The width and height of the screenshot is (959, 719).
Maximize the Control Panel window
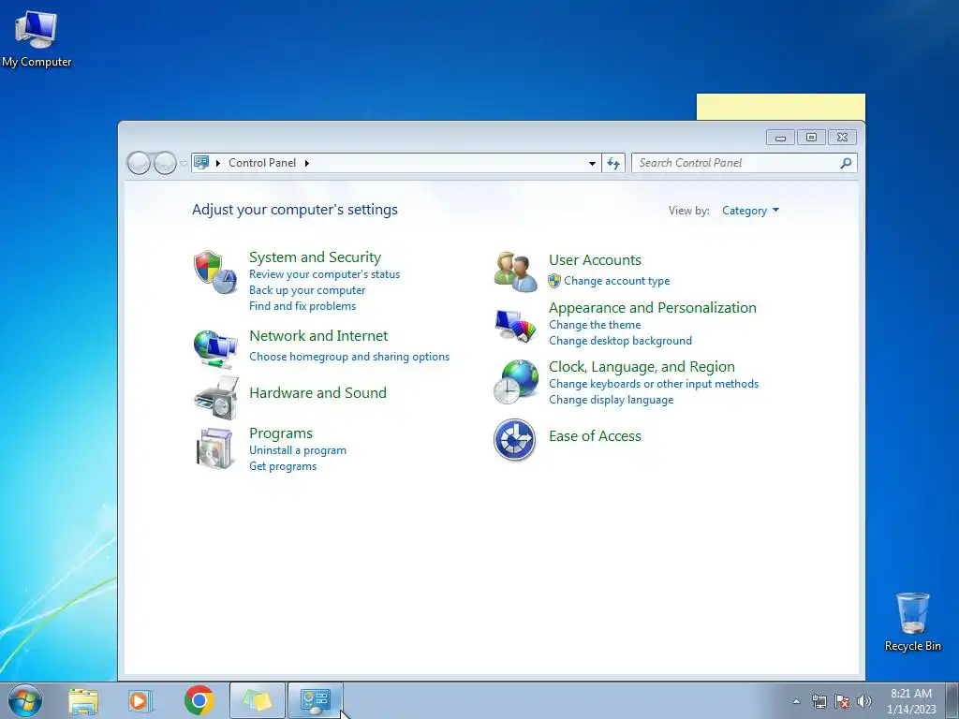(811, 138)
